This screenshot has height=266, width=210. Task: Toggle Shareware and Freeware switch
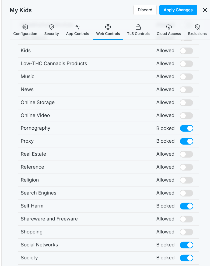point(186,219)
